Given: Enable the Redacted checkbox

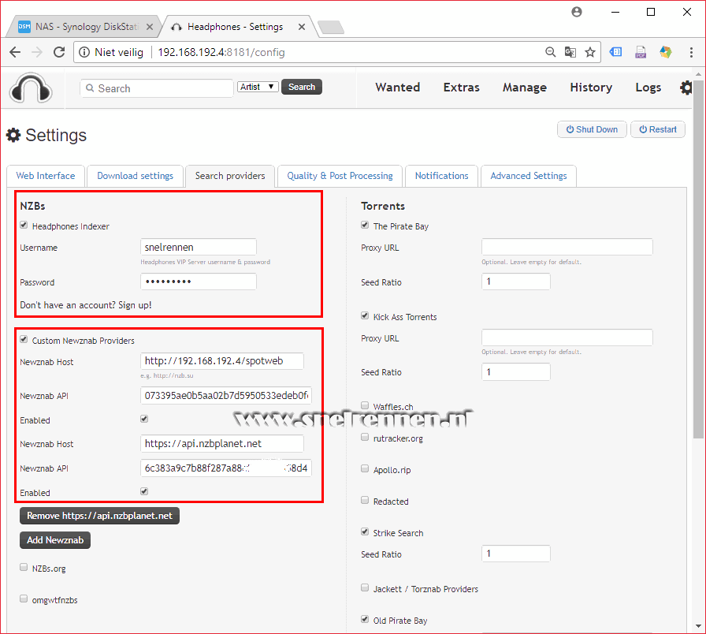Looking at the screenshot, I should [x=365, y=500].
